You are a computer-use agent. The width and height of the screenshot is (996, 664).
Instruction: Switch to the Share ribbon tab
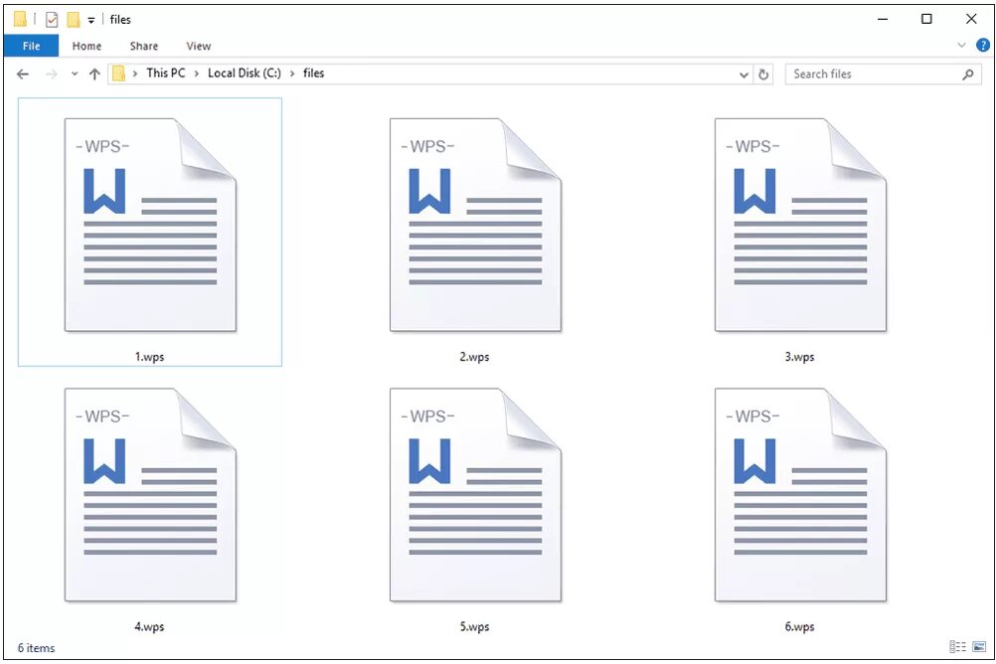click(x=144, y=46)
